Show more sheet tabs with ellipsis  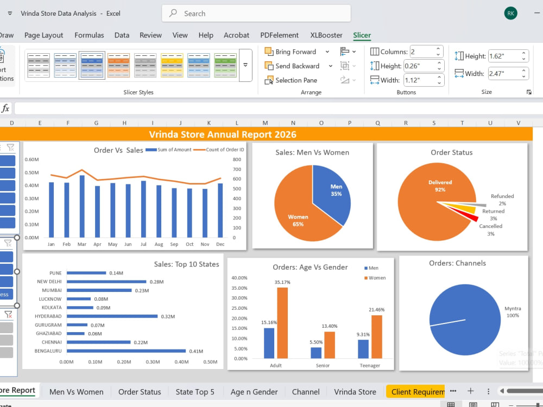(453, 391)
